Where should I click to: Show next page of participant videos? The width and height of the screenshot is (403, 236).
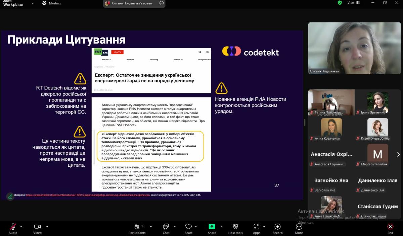click(x=398, y=154)
